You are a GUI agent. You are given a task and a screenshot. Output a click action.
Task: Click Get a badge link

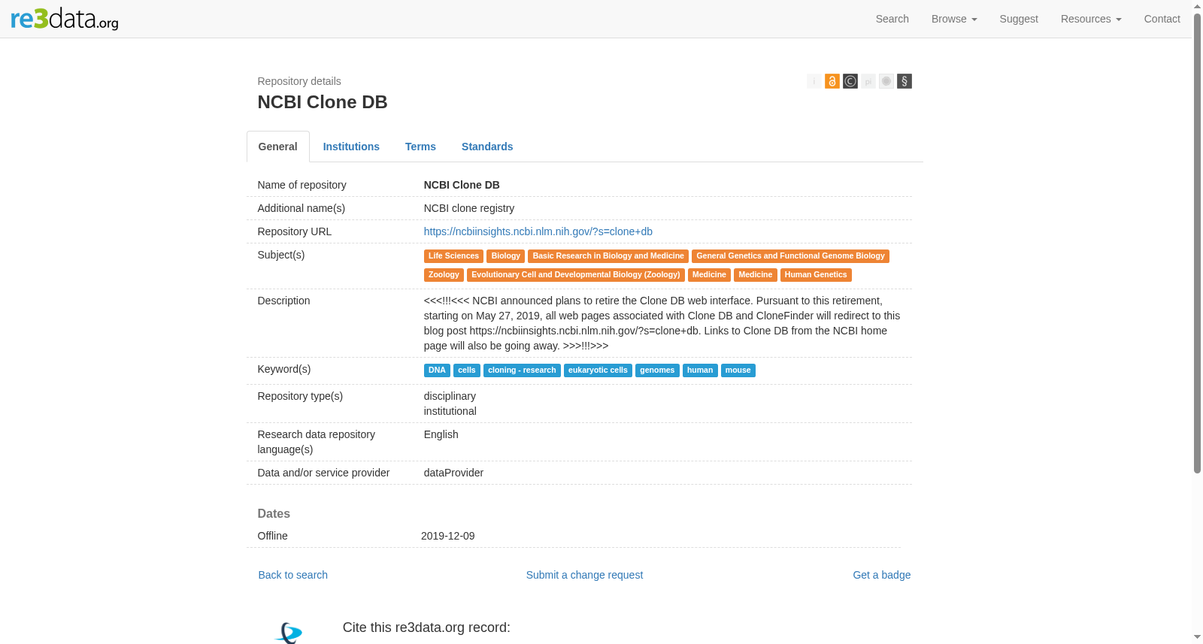pos(881,575)
